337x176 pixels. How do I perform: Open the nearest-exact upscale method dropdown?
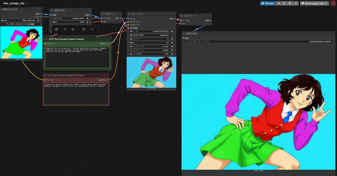(x=70, y=18)
